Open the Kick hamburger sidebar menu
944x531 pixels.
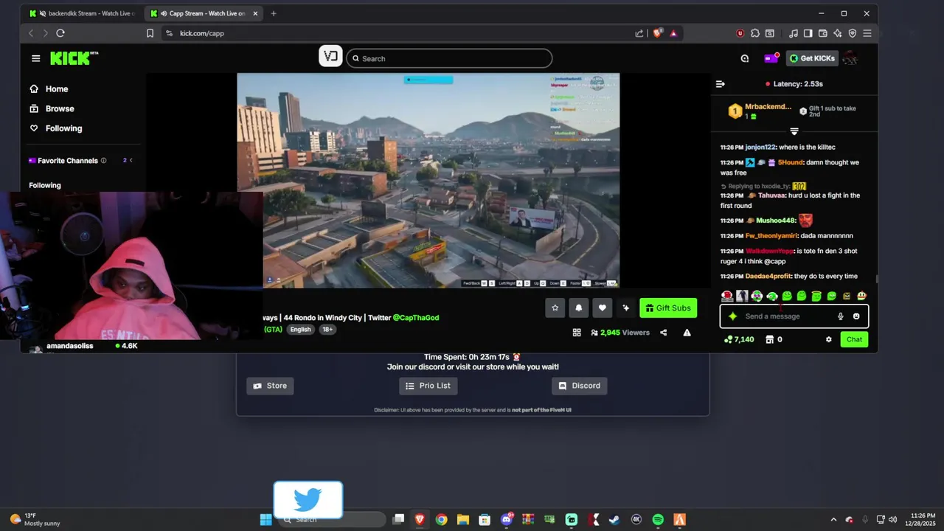pos(35,58)
